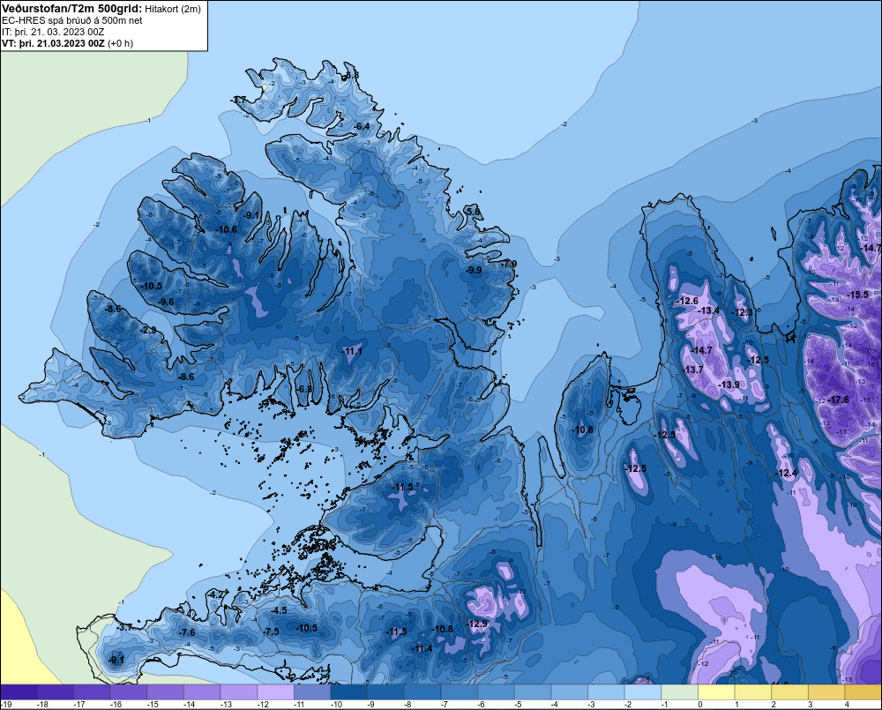This screenshot has width=882, height=710.
Task: Click the -11.1 temperature label
Action: (x=352, y=351)
